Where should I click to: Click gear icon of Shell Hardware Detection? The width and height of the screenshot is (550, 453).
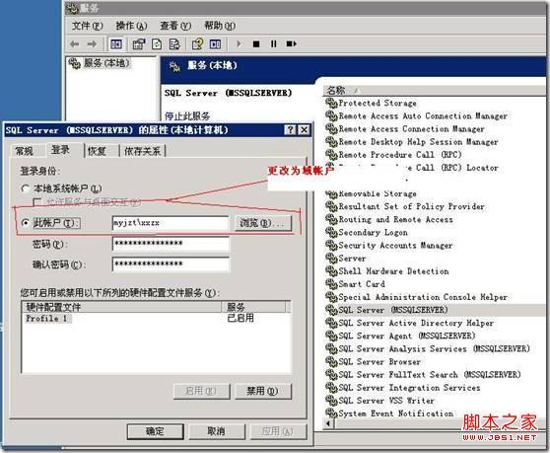tap(331, 271)
